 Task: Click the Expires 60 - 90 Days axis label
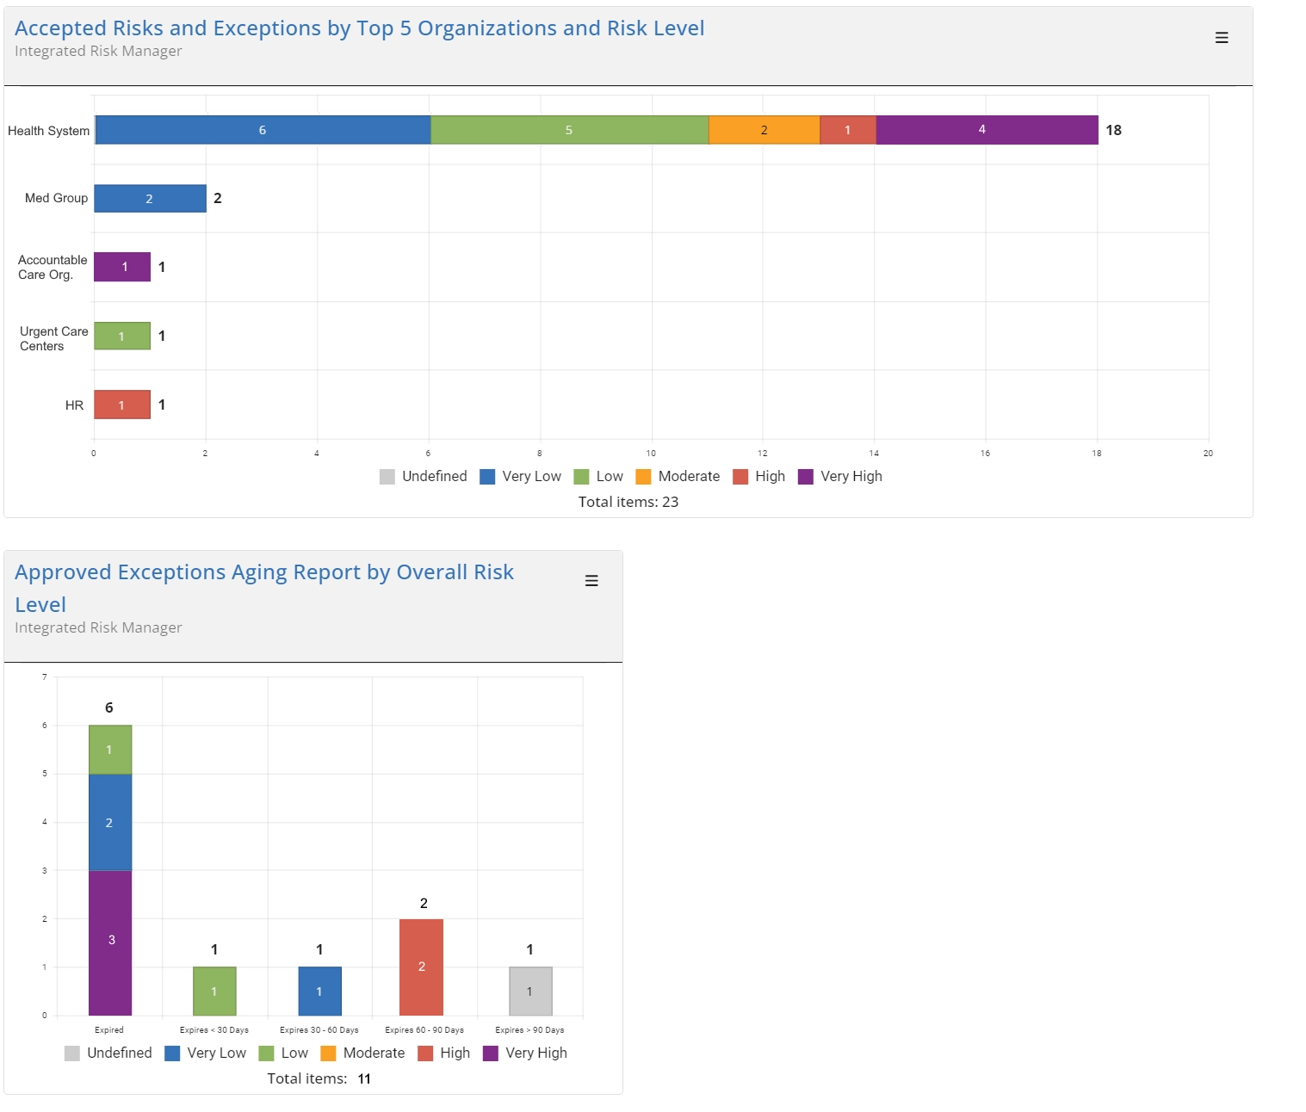(x=424, y=1030)
